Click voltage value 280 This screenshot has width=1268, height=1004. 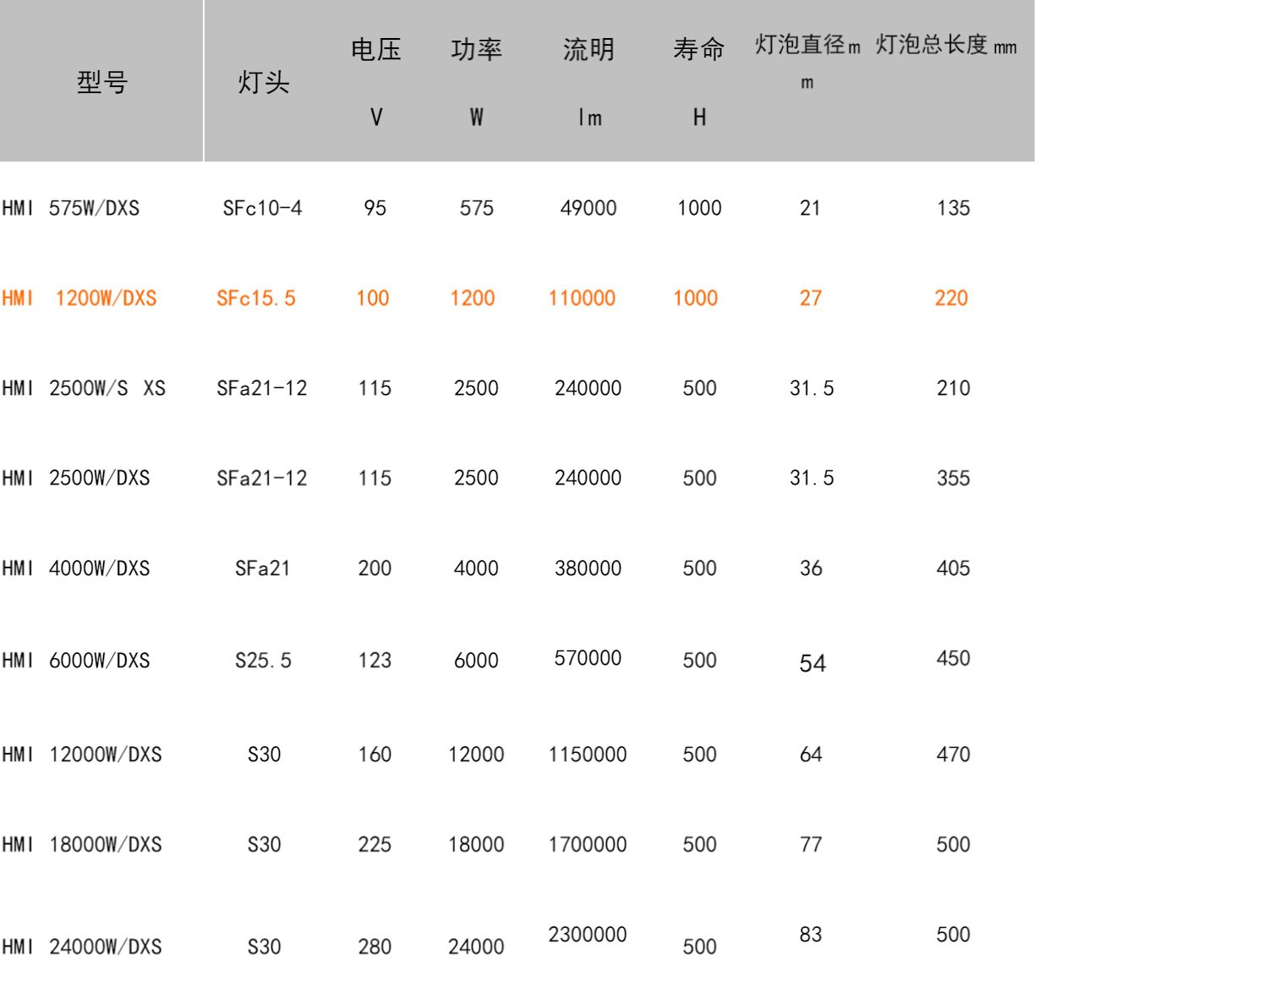(374, 946)
